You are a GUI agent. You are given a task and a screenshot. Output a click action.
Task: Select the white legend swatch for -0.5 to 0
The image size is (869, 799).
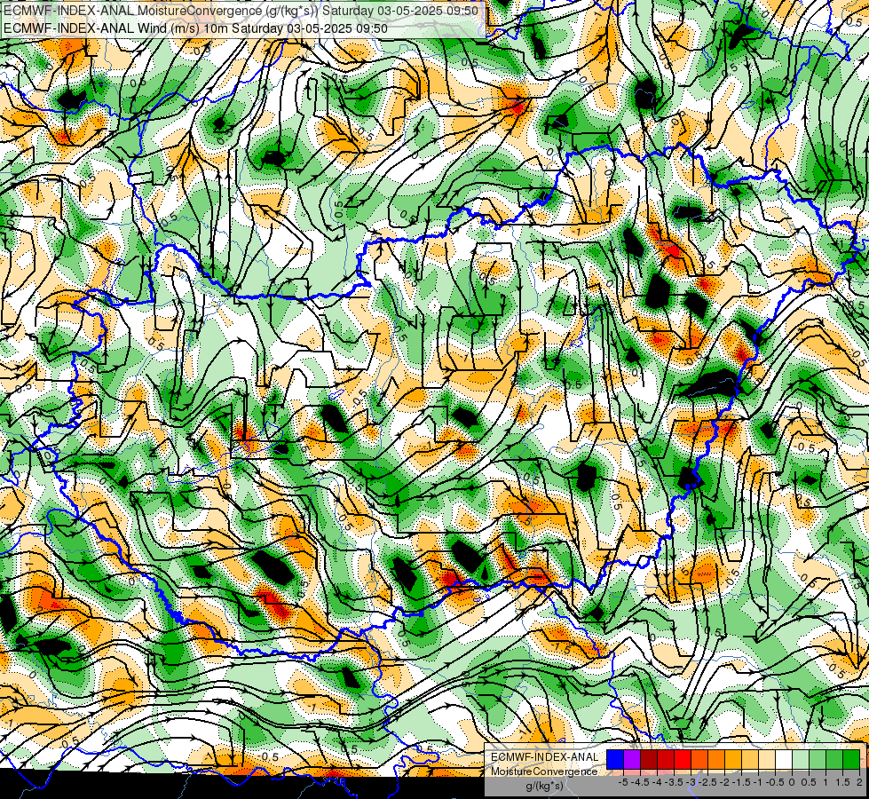pos(784,759)
